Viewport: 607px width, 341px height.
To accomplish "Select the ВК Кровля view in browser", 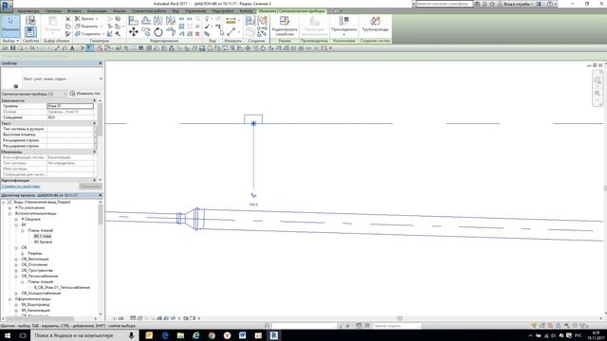I will (x=43, y=242).
